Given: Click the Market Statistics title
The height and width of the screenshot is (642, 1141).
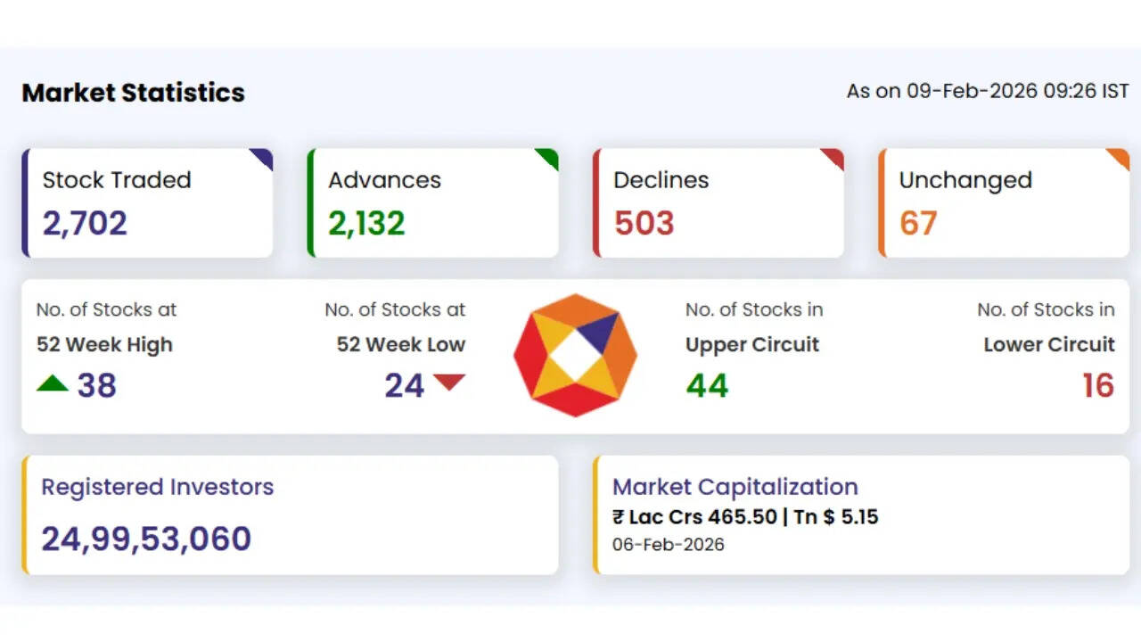Looking at the screenshot, I should click(x=133, y=93).
